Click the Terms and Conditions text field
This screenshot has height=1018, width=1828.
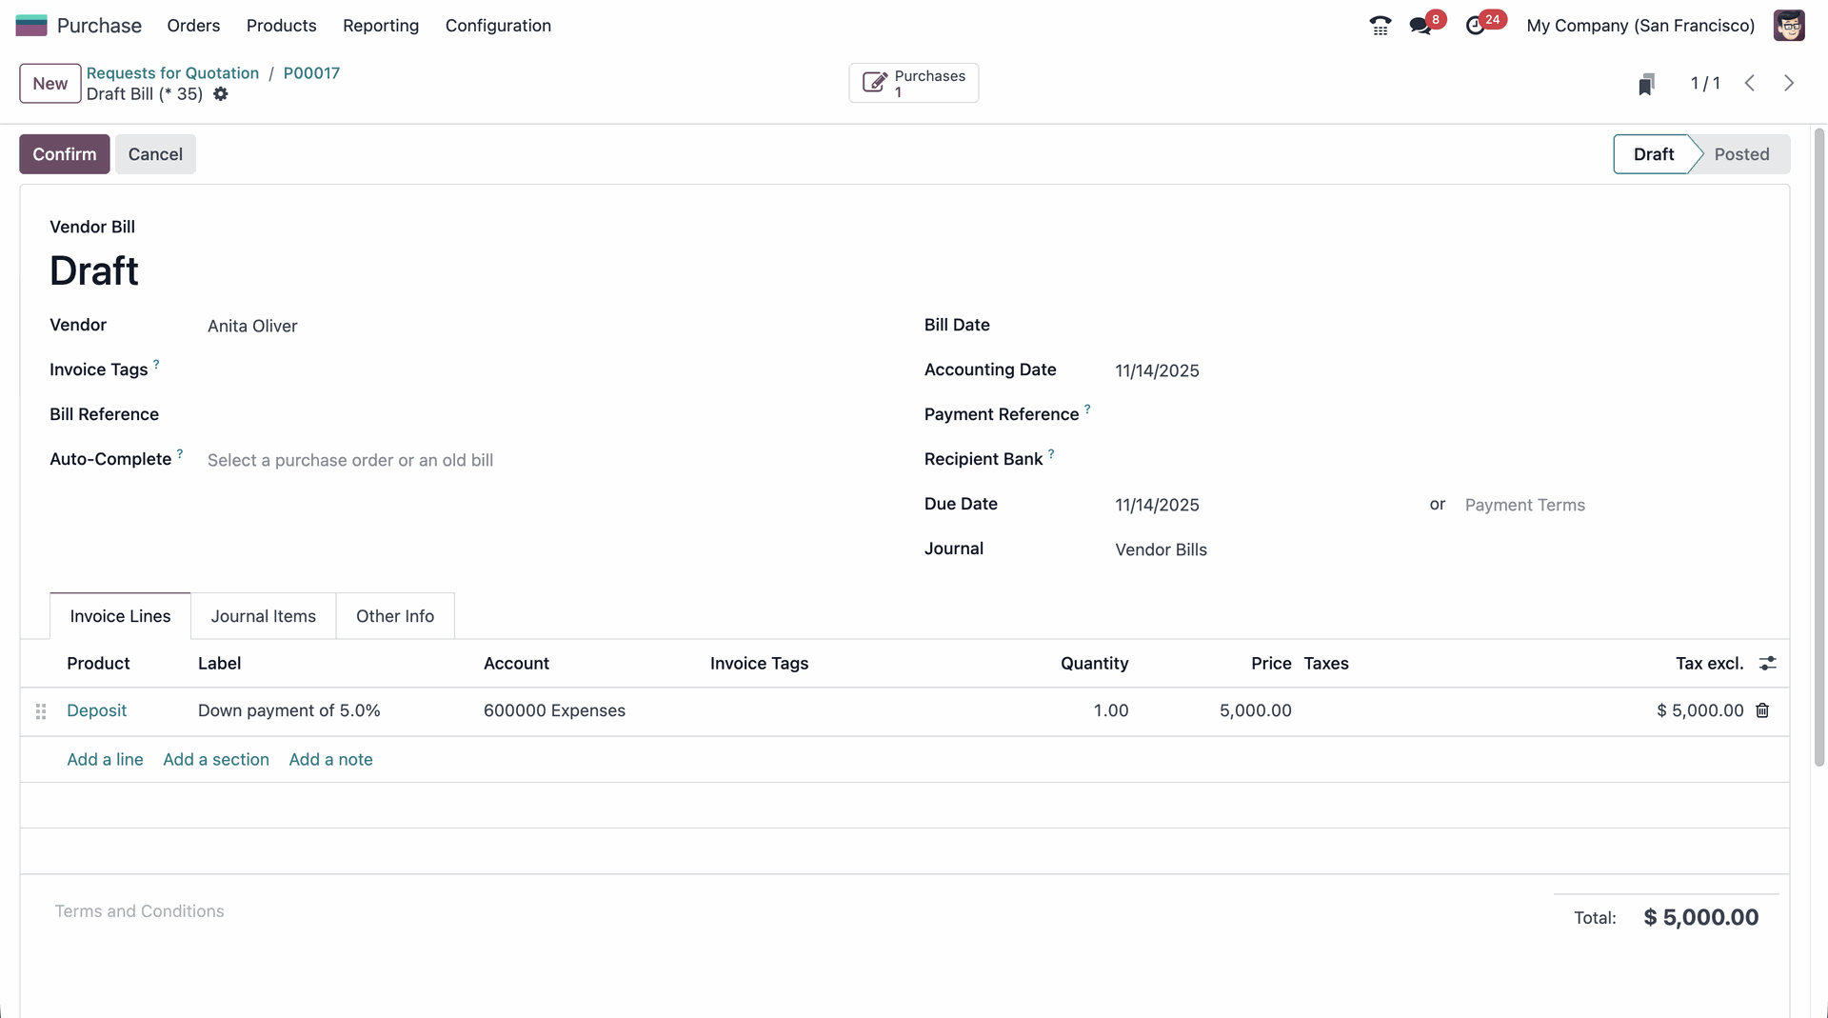point(139,911)
